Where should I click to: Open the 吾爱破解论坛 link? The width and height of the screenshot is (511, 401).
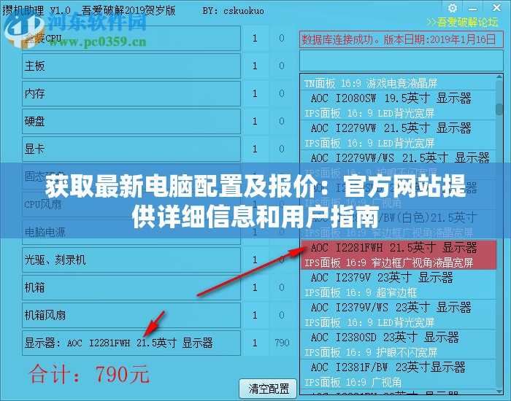tap(462, 22)
